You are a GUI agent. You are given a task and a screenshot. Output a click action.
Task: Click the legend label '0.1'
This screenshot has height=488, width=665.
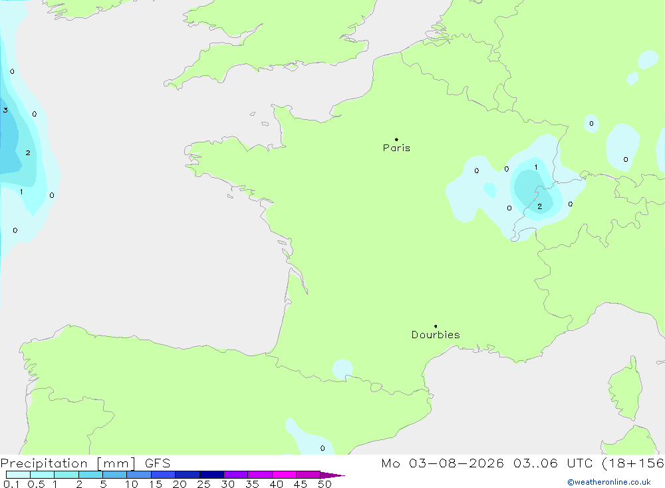pos(11,484)
